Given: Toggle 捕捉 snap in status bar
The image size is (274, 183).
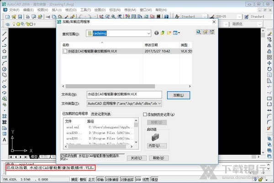Looking at the screenshot, I should pyautogui.click(x=74, y=179).
